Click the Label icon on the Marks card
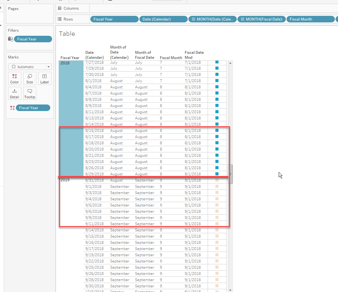Viewport: 338px width, 292px height. [x=44, y=78]
